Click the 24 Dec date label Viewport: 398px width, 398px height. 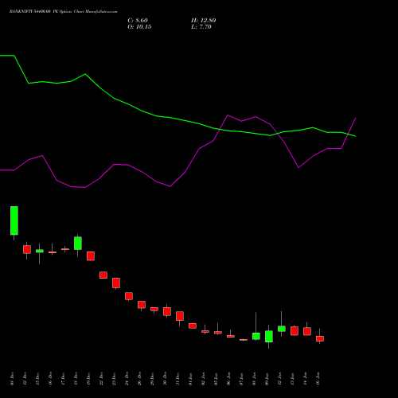click(127, 379)
